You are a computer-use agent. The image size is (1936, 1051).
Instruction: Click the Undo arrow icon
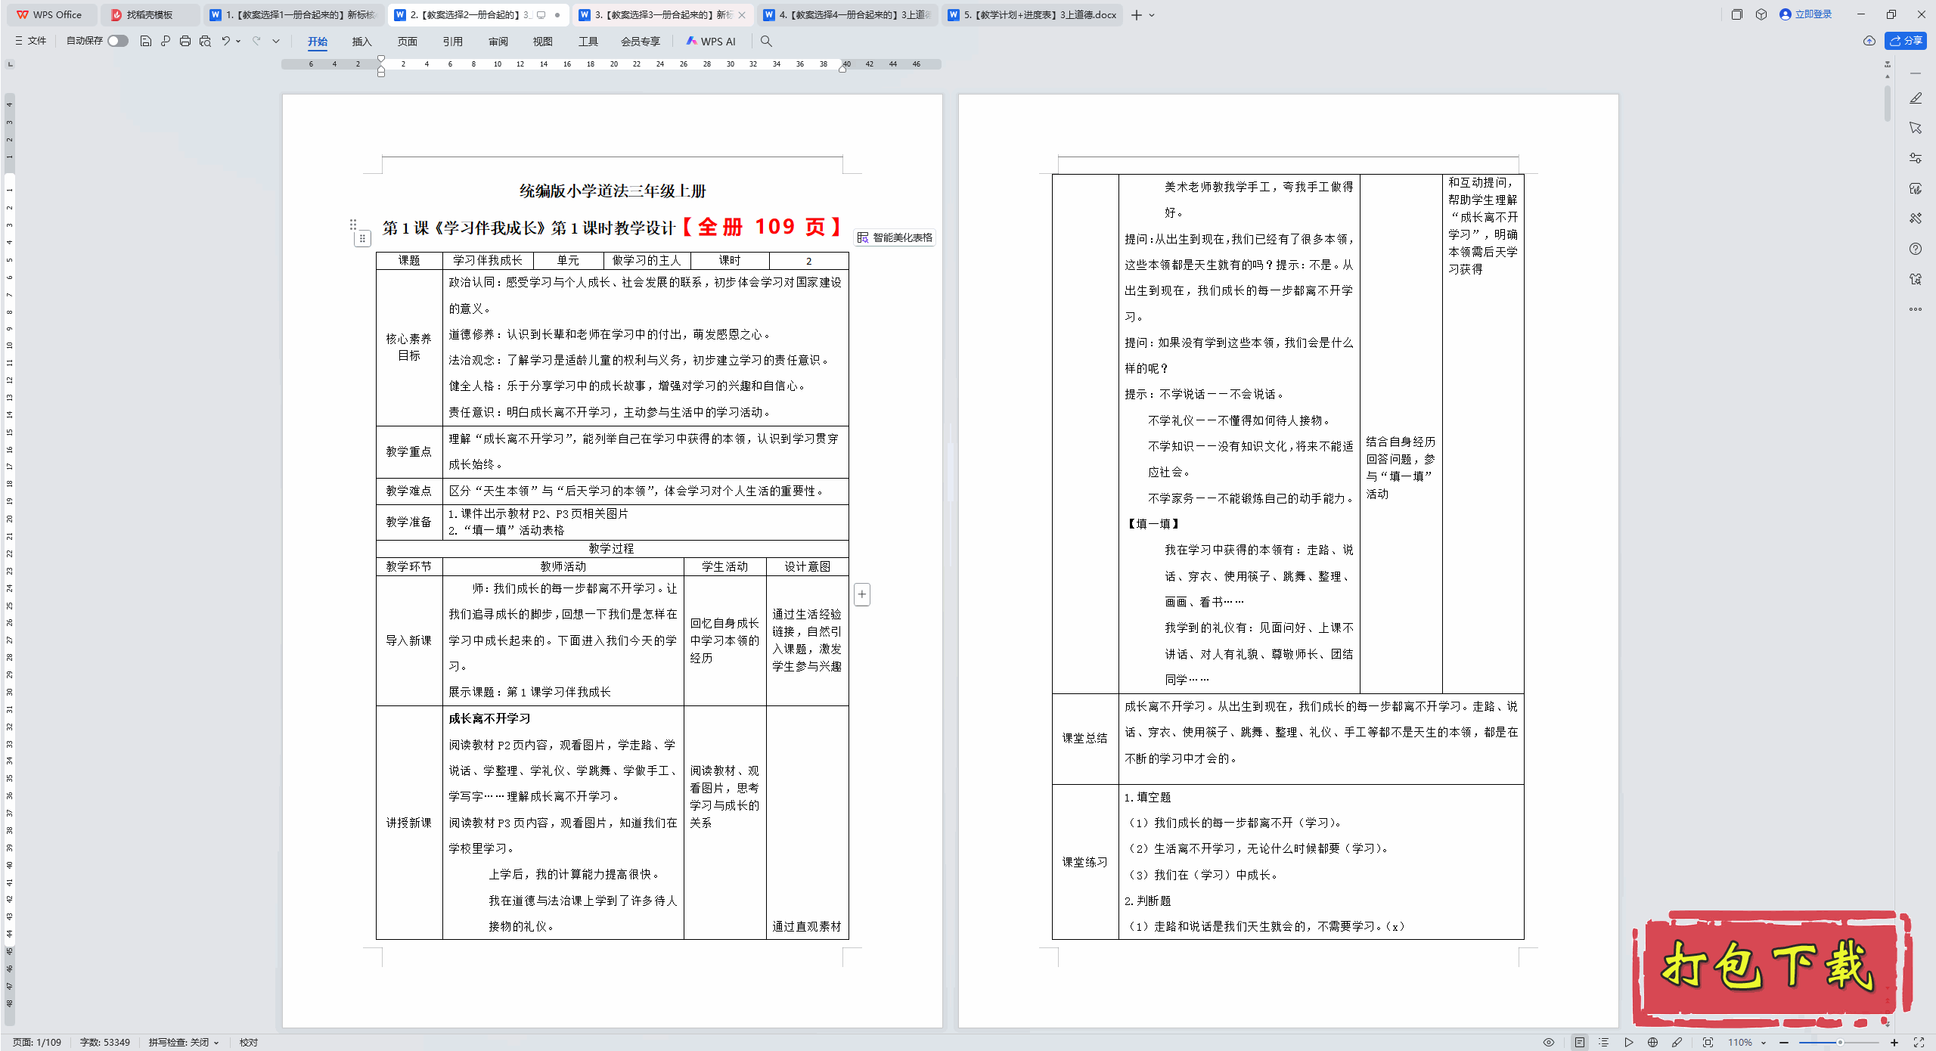[225, 41]
